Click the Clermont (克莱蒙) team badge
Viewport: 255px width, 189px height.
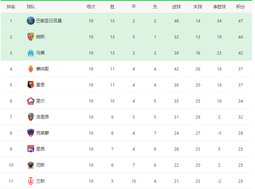pyautogui.click(x=31, y=133)
